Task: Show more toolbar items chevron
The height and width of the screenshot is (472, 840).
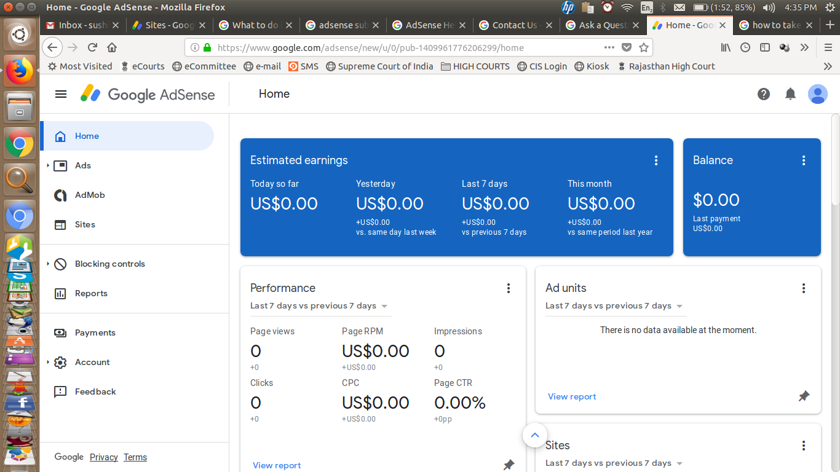Action: coord(804,47)
